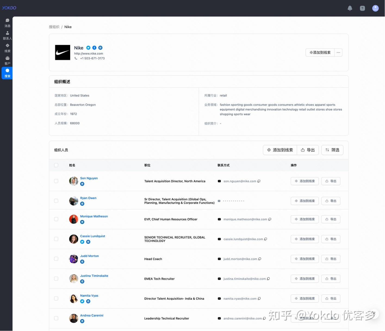The width and height of the screenshot is (385, 331).
Task: Check the Ryan Owen row checkbox
Action: (56, 201)
